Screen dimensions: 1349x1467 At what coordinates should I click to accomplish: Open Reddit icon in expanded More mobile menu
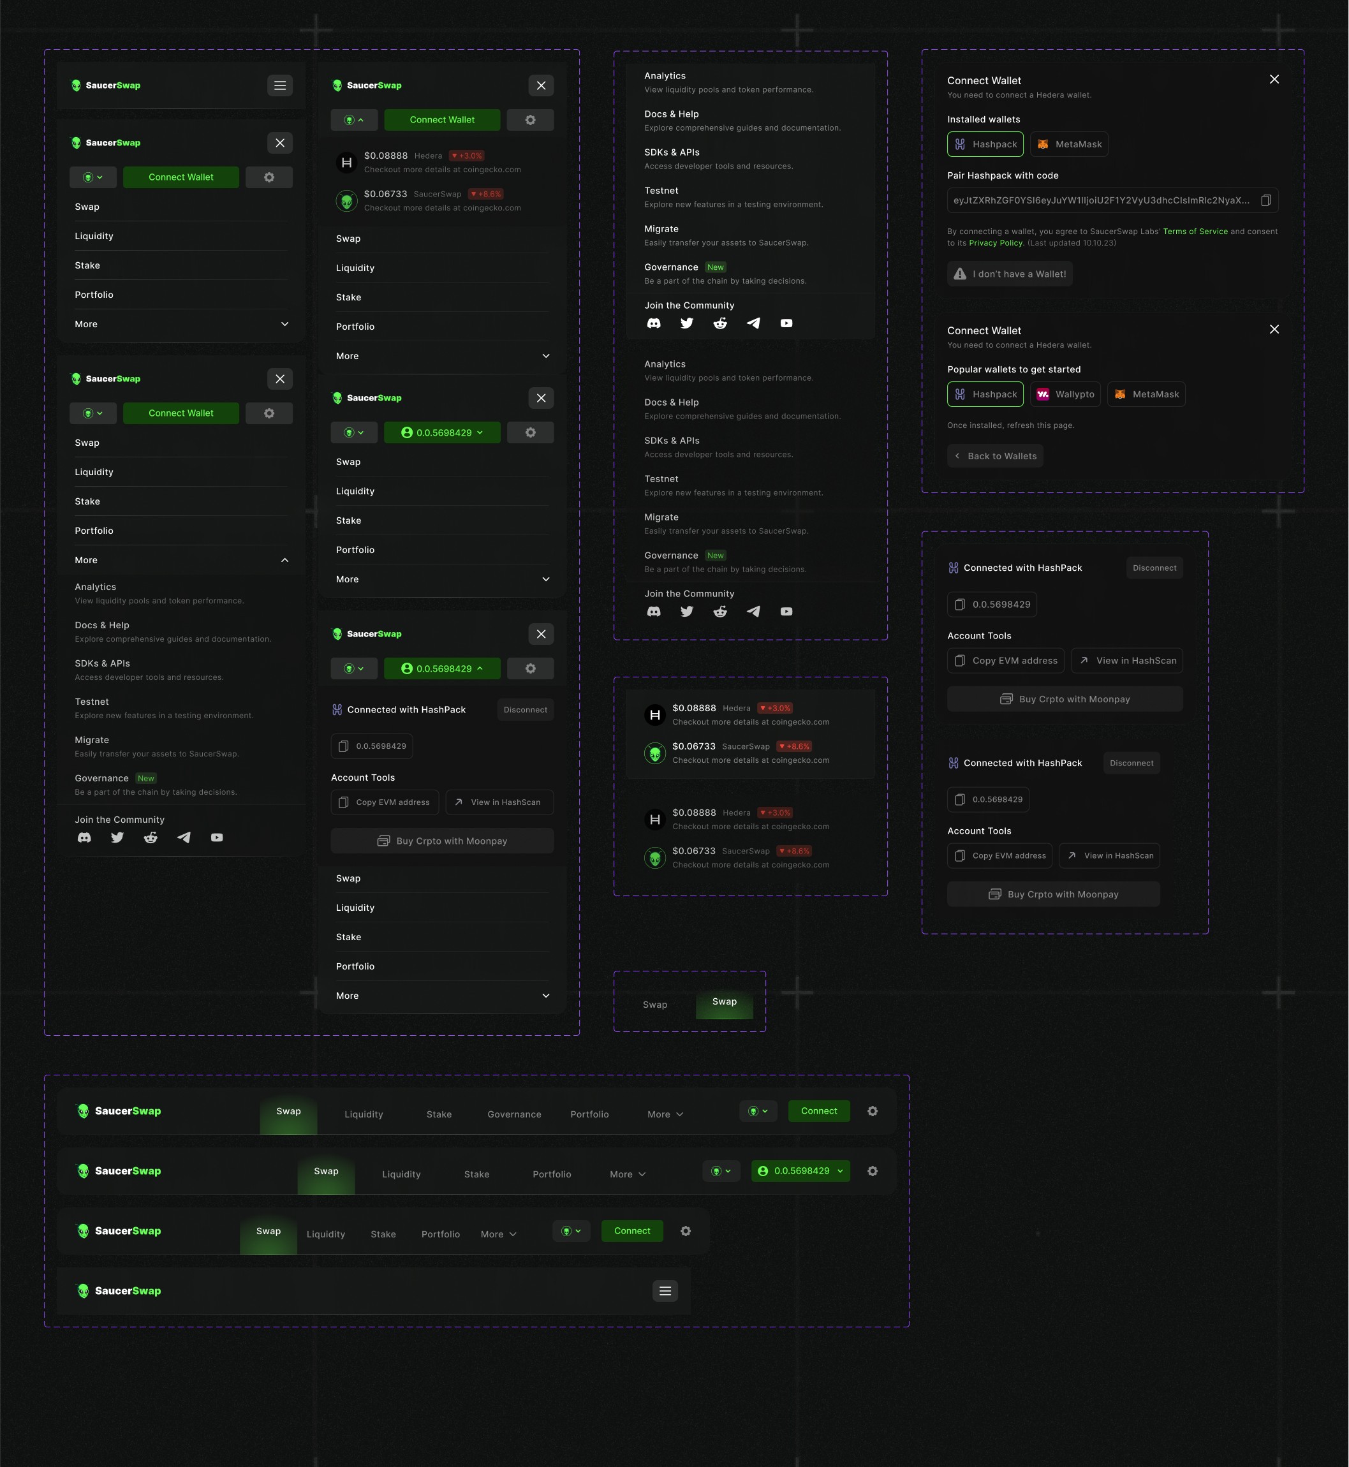(151, 838)
